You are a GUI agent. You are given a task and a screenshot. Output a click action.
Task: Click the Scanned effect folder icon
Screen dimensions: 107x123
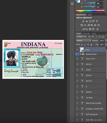pyautogui.click(x=83, y=54)
